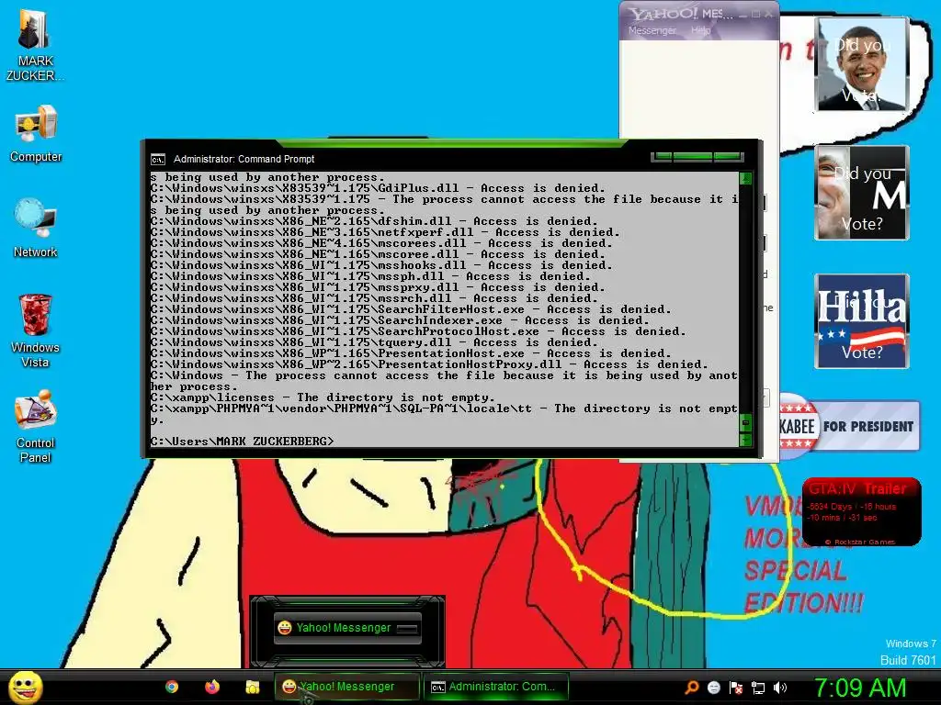Open the Messenger menu in Yahoo Messenger

pyautogui.click(x=652, y=30)
